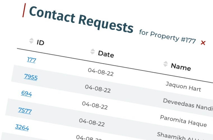213x140 pixels.
Task: Click the Date column header label
Action: tap(106, 54)
